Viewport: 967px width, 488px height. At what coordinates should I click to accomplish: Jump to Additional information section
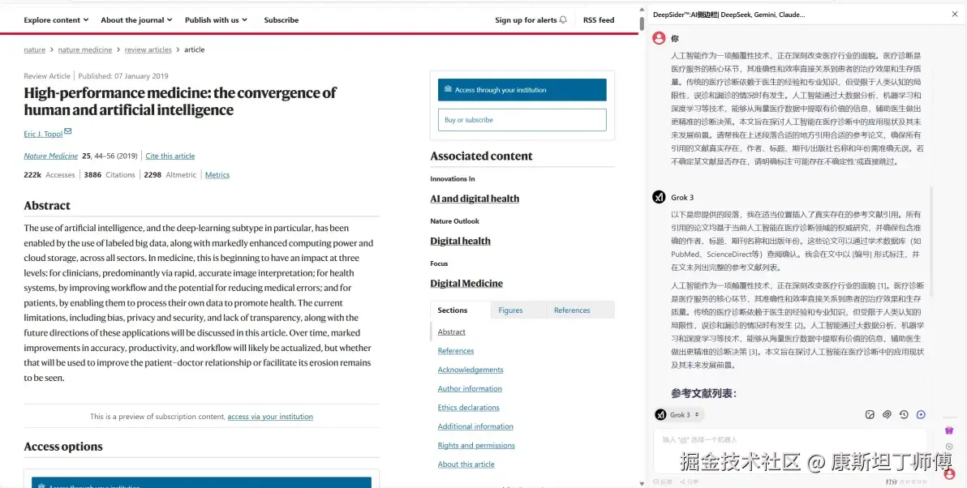coord(475,426)
